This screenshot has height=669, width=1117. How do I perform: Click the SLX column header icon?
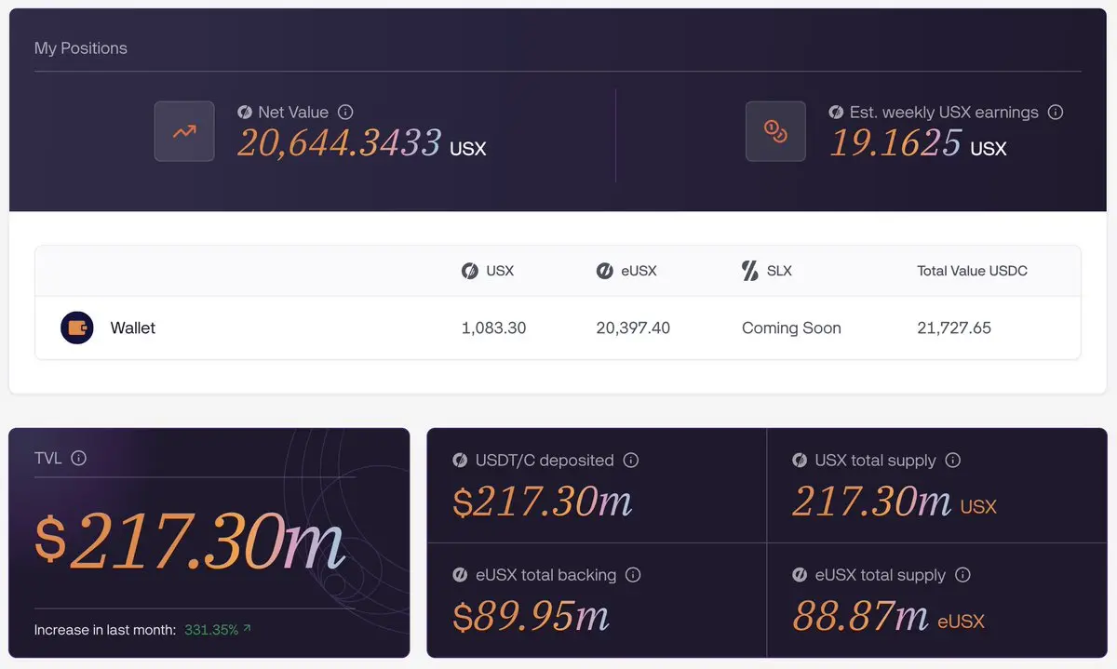click(749, 271)
